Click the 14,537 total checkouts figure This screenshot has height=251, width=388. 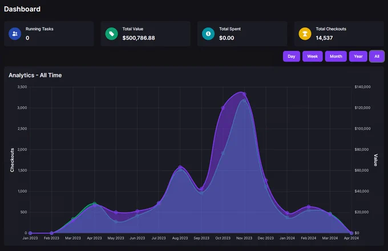[x=324, y=38]
